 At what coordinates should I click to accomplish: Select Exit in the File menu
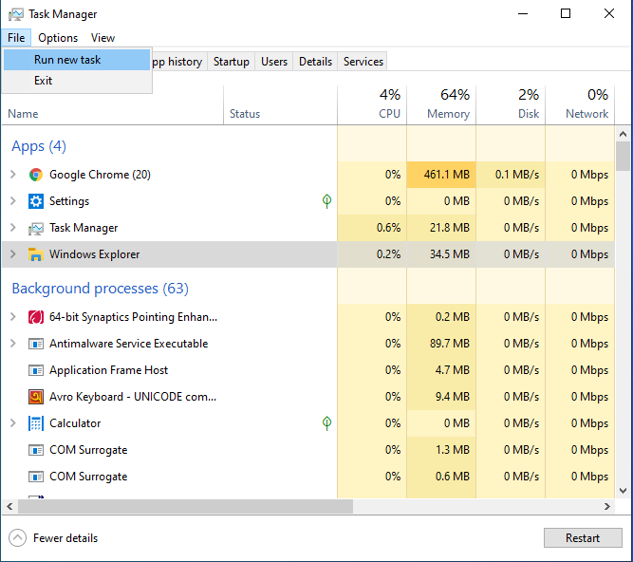tap(44, 81)
